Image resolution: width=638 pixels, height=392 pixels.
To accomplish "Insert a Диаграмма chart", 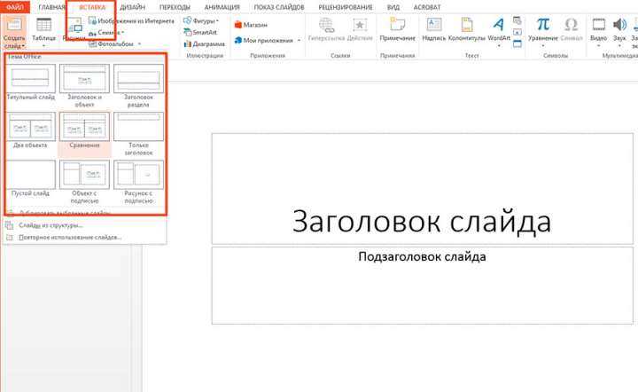I will point(205,43).
